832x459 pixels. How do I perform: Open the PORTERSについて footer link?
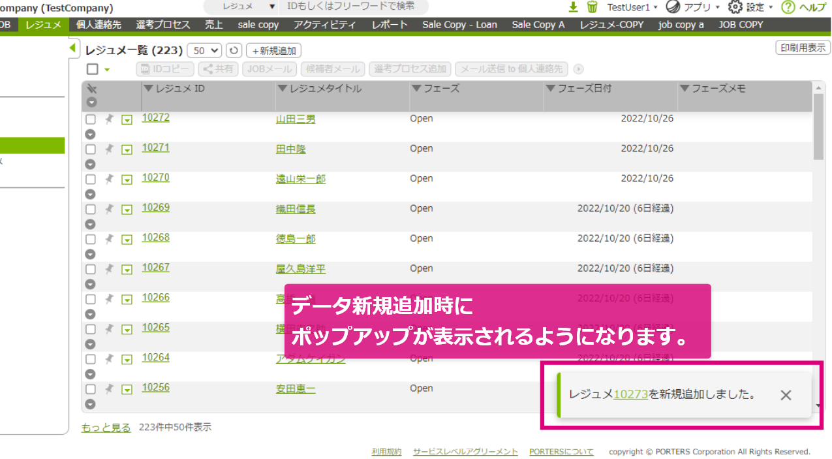tap(562, 452)
